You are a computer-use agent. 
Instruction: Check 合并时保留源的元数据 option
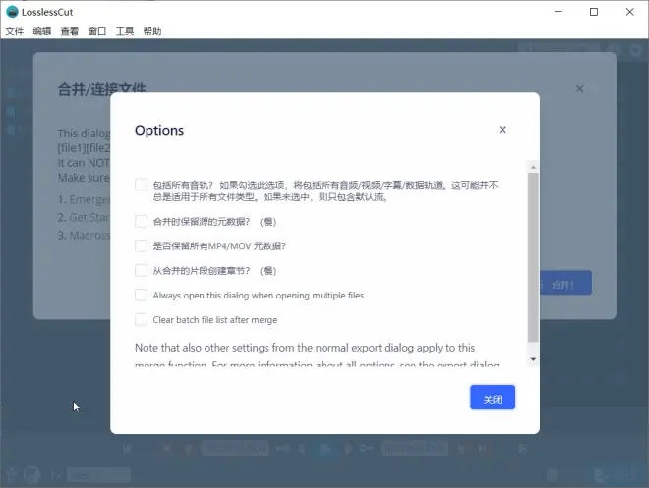click(141, 222)
